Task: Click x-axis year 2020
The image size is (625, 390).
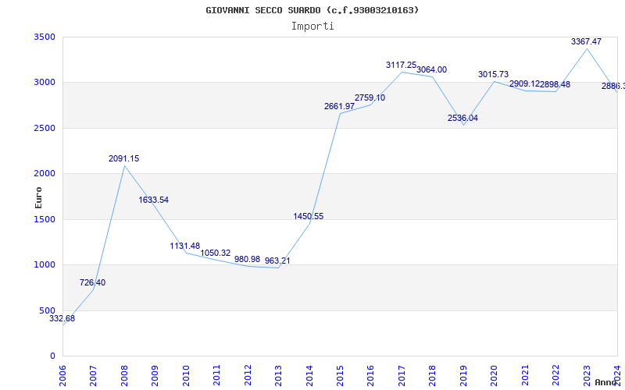Action: coord(495,376)
